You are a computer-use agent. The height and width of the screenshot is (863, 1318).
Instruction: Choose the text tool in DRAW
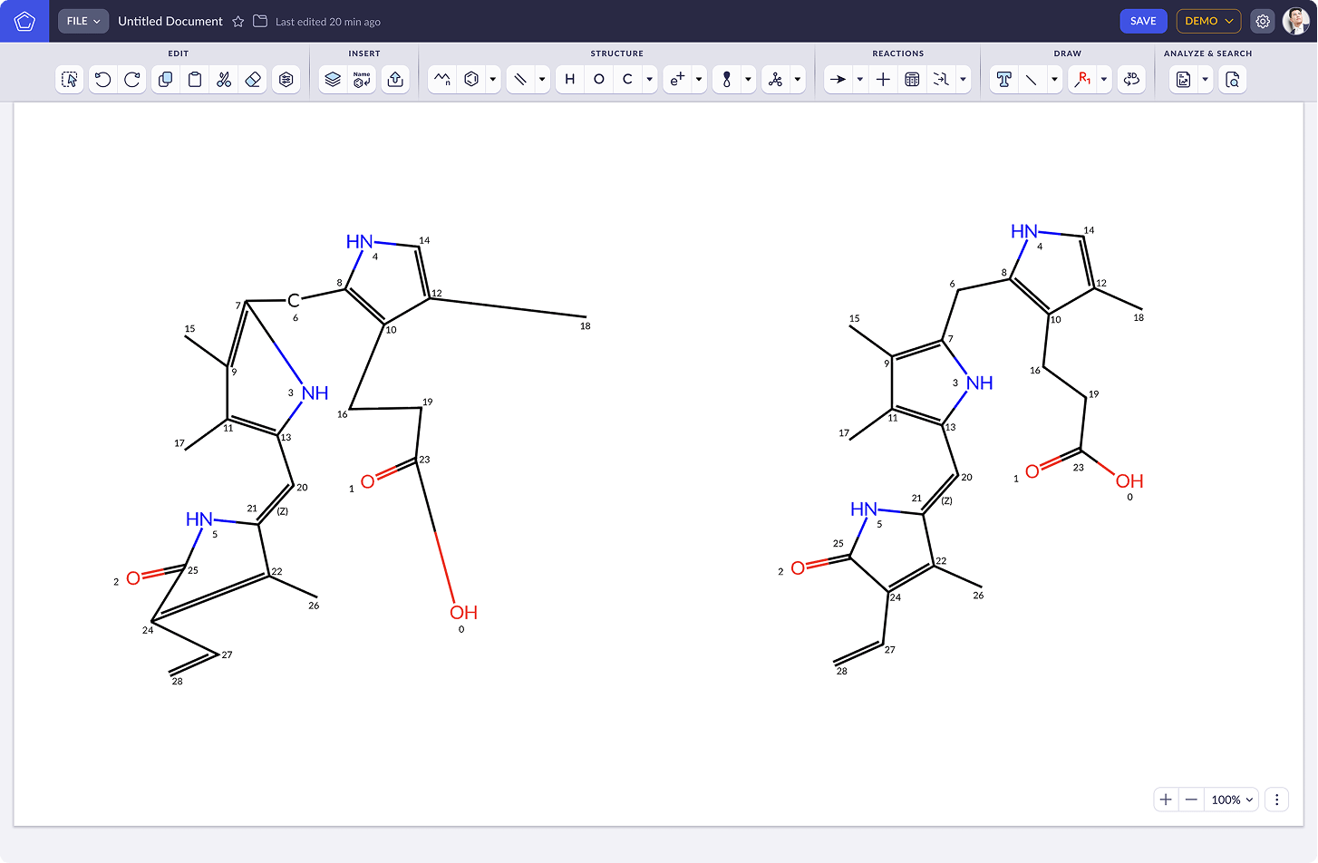[x=1003, y=80]
